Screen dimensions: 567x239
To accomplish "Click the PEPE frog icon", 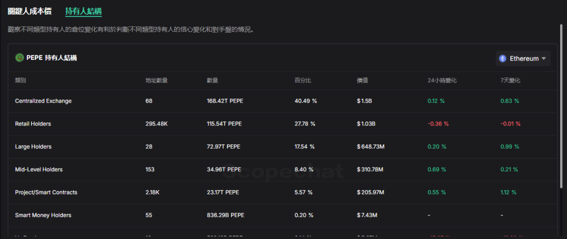I will point(19,58).
